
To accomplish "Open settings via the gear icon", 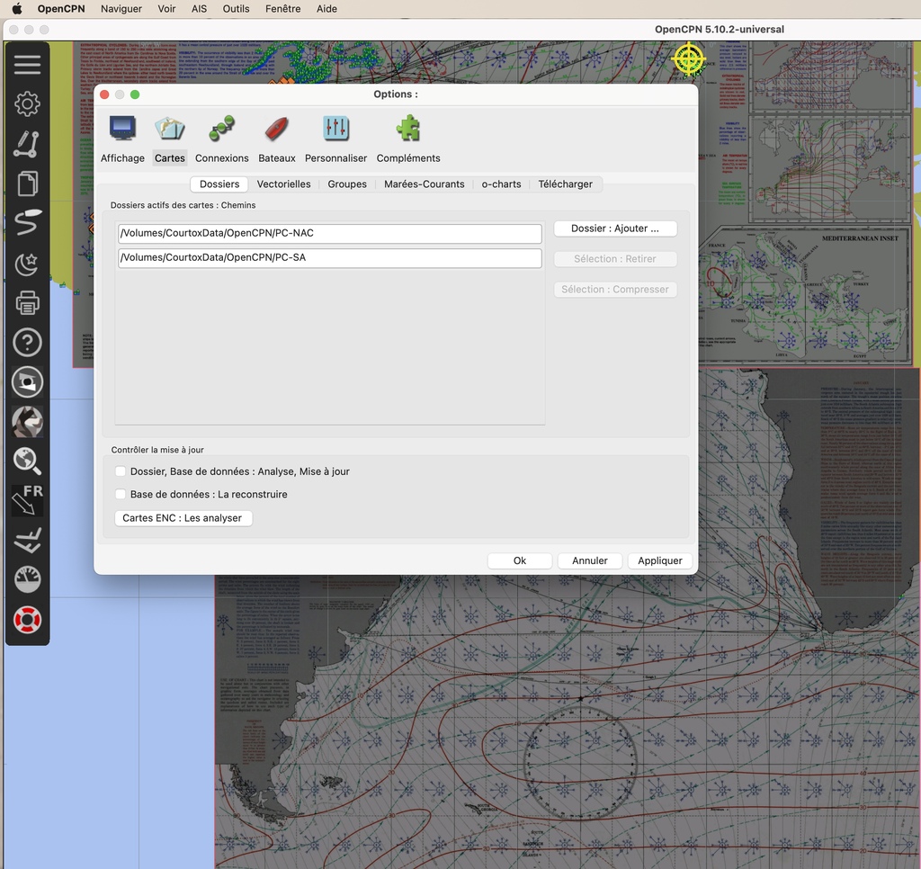I will [x=27, y=104].
